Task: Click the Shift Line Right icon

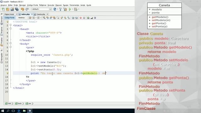Action: click(x=77, y=18)
